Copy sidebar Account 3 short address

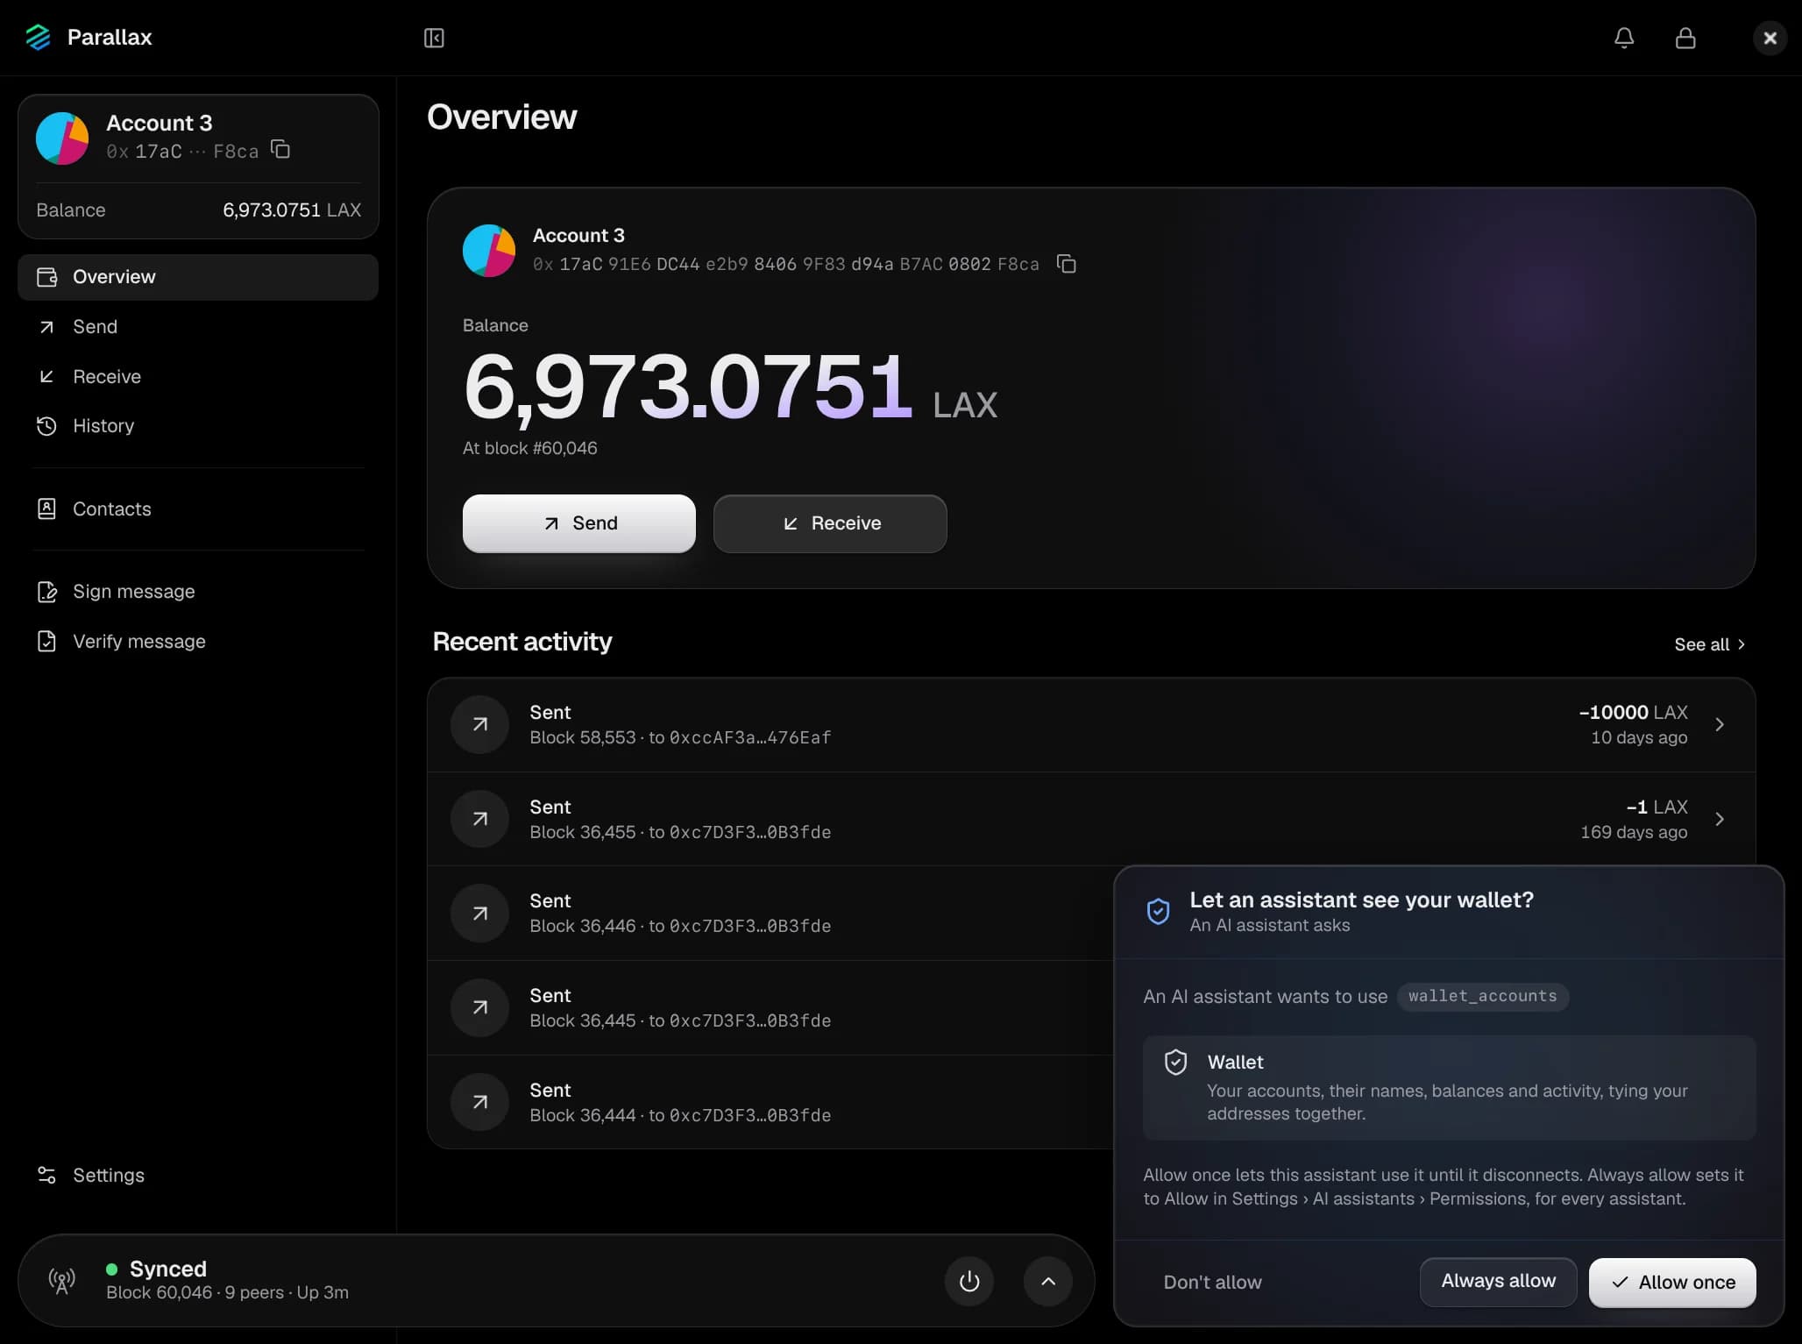coord(280,149)
